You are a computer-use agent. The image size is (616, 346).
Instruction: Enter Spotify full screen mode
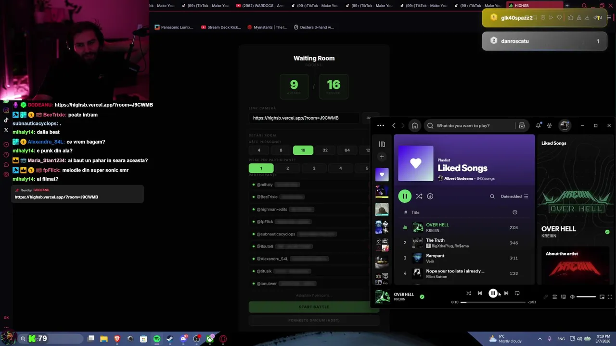[x=610, y=297]
